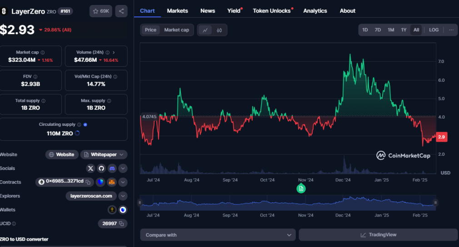
Task: Open the Discord social icon
Action: (112, 168)
